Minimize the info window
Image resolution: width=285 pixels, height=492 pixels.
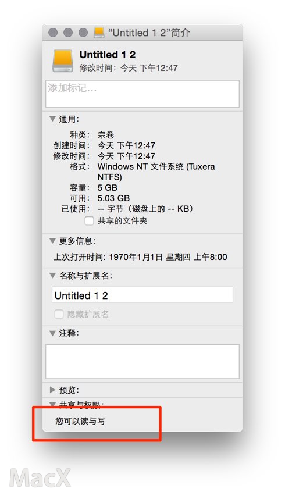pyautogui.click(x=68, y=33)
